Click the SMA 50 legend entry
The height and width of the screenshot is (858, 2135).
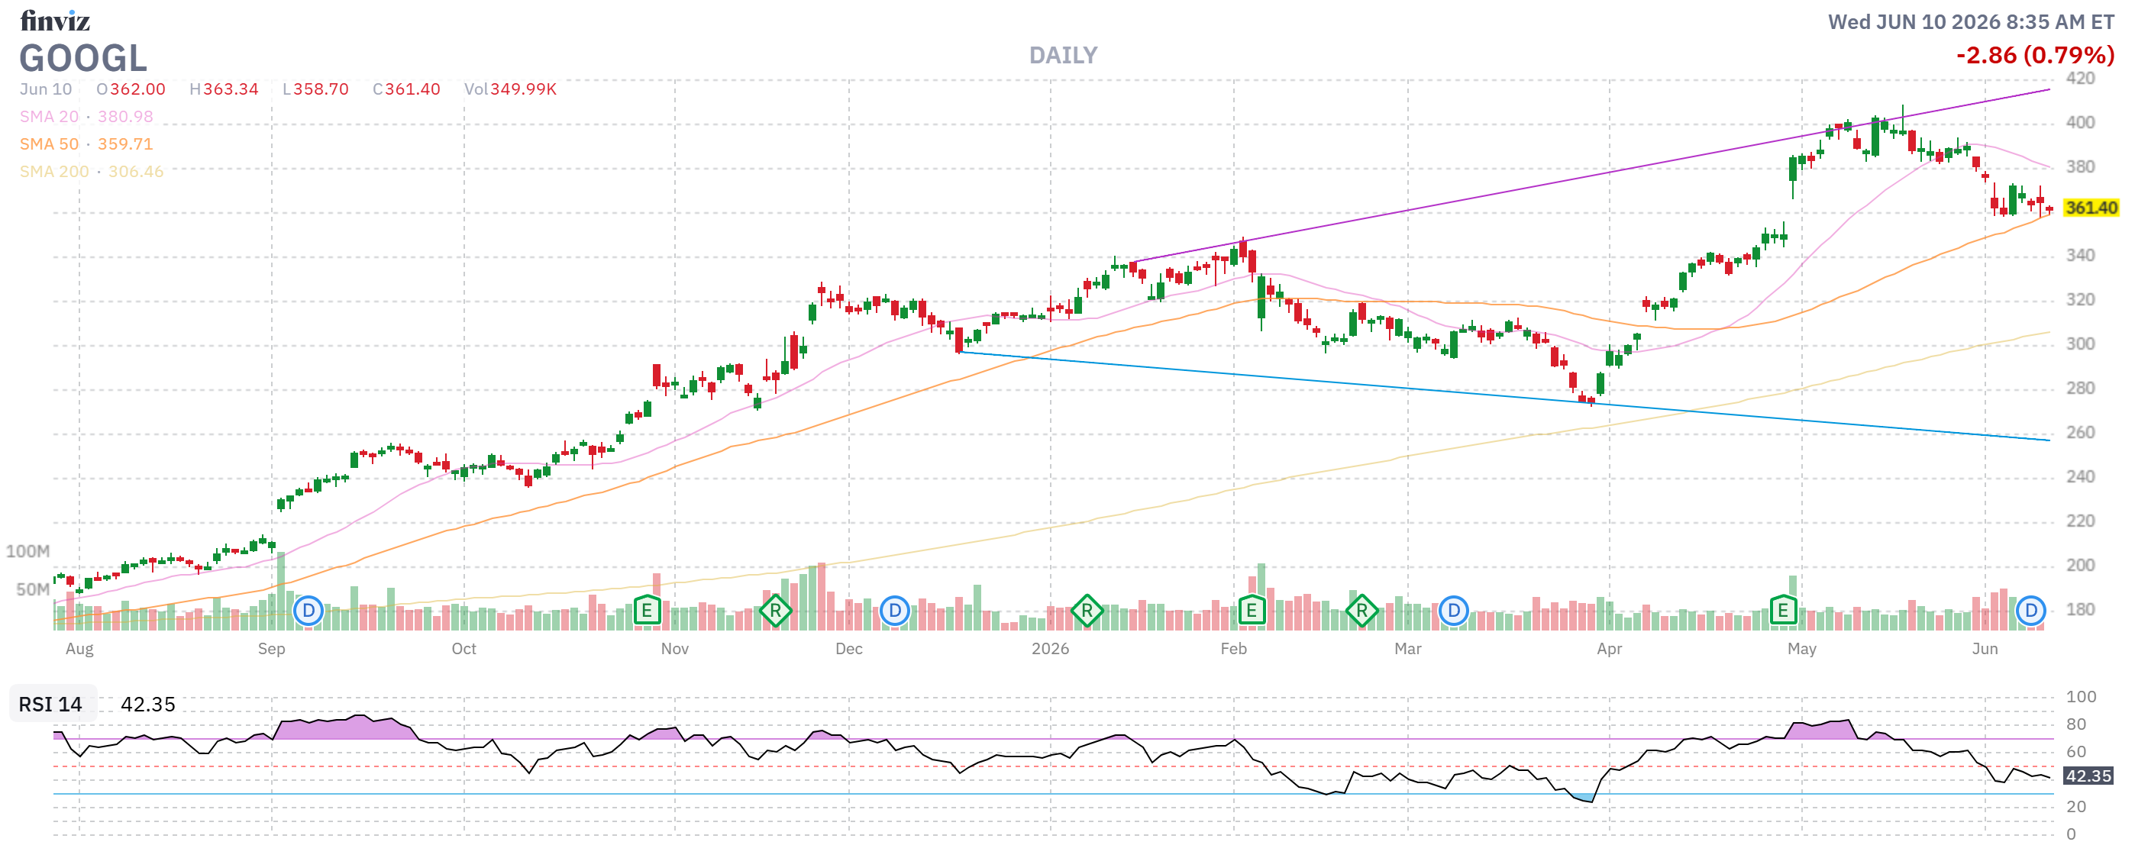(86, 144)
